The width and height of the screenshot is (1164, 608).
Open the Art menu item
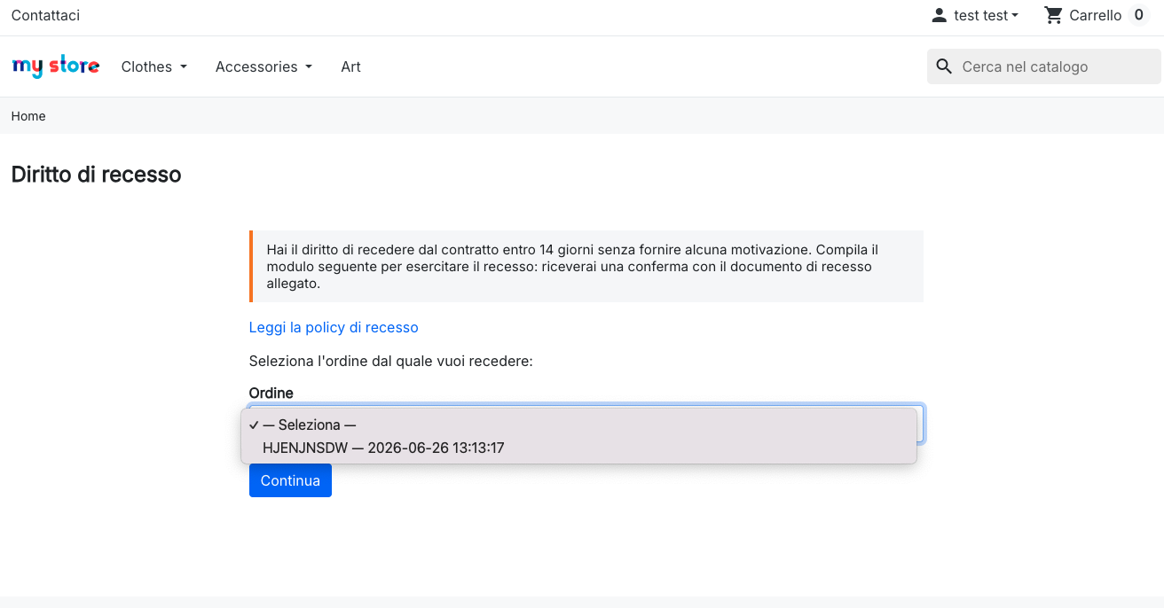click(x=351, y=66)
